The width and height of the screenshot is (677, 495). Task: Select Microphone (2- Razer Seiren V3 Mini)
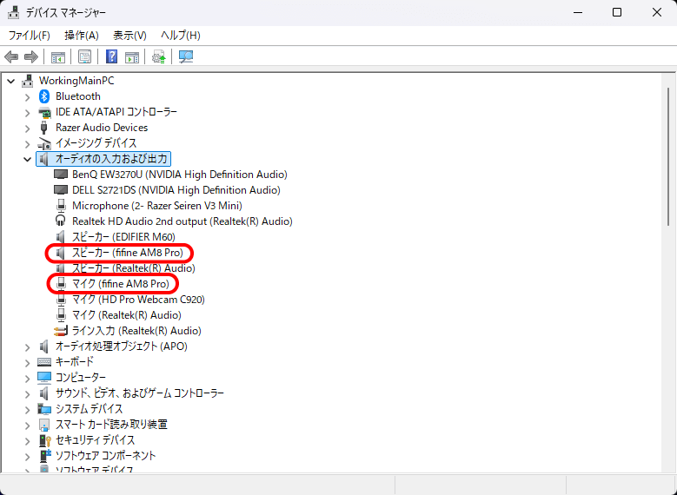point(156,206)
